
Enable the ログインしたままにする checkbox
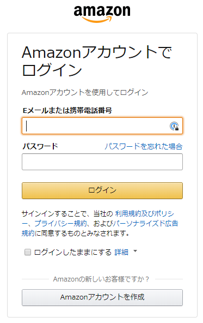point(28,252)
